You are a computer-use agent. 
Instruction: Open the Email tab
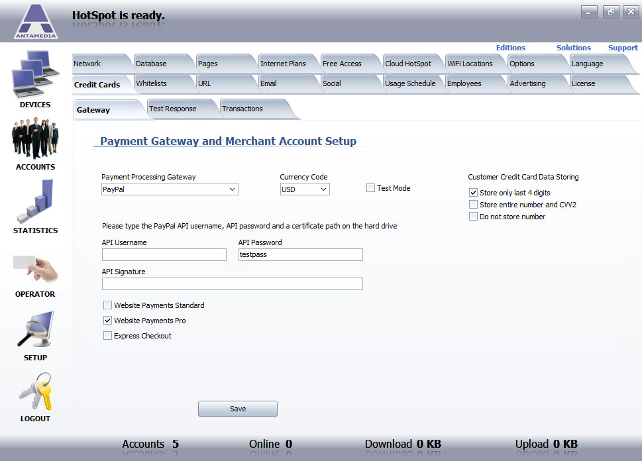pyautogui.click(x=288, y=83)
